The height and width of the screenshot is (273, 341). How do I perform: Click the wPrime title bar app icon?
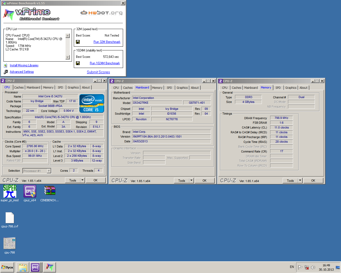[4, 3]
